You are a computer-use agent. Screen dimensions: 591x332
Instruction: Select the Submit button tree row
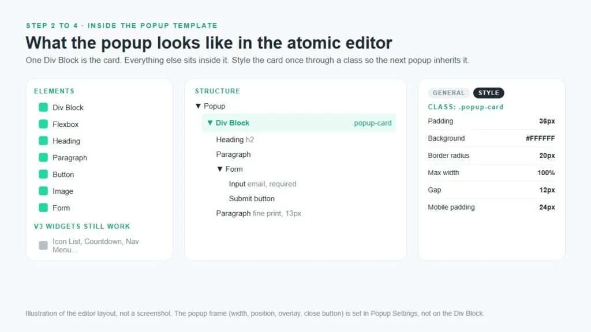[x=252, y=198]
